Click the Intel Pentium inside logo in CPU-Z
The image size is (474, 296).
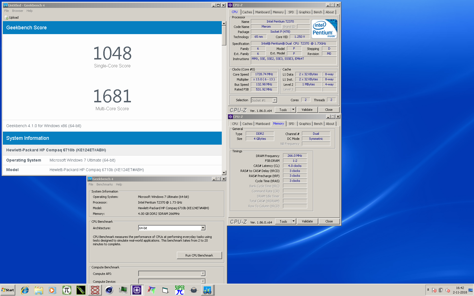(x=325, y=29)
